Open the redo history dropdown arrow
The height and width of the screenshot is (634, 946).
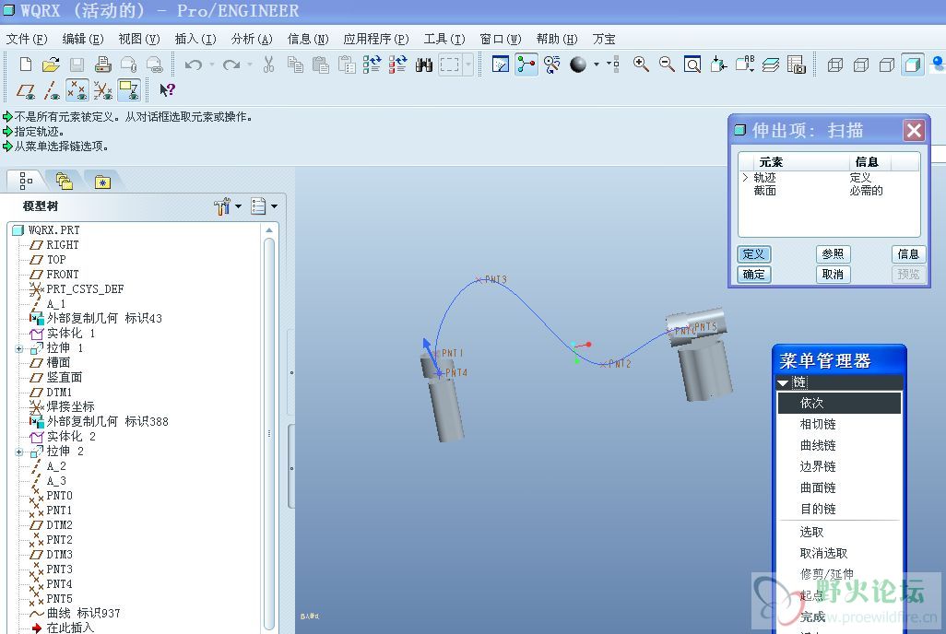(249, 64)
